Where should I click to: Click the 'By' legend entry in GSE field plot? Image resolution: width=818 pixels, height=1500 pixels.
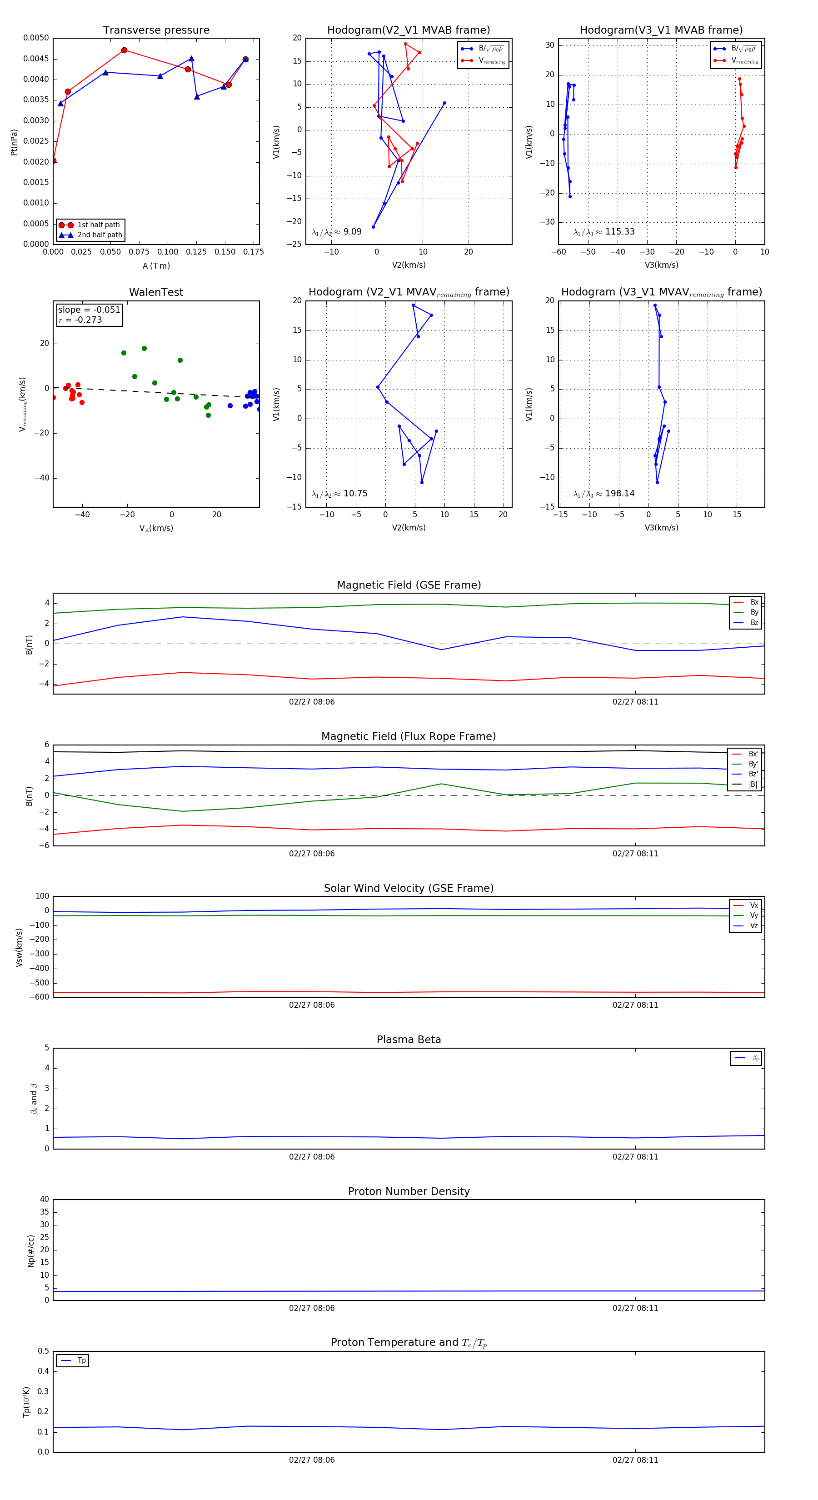click(x=746, y=613)
